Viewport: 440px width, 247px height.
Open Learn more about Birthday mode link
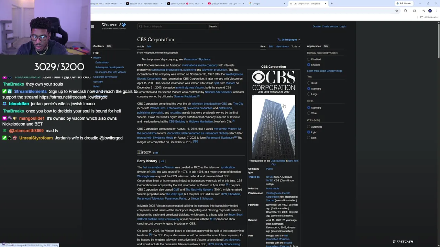point(324,71)
